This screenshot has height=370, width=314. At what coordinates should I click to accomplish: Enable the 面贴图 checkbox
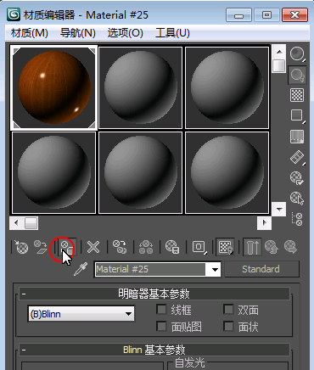coord(161,327)
